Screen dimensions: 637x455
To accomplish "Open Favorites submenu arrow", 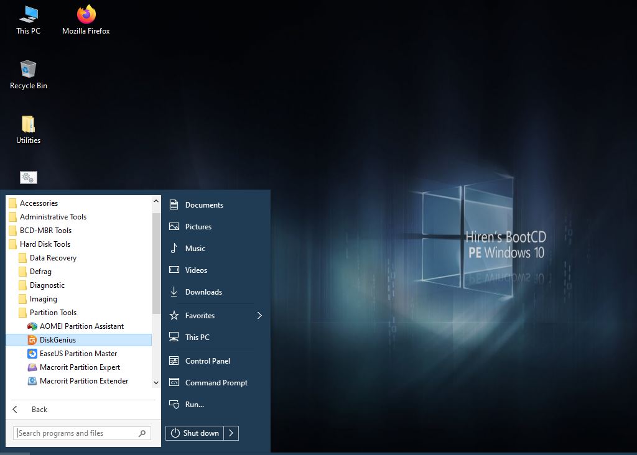I will (259, 316).
